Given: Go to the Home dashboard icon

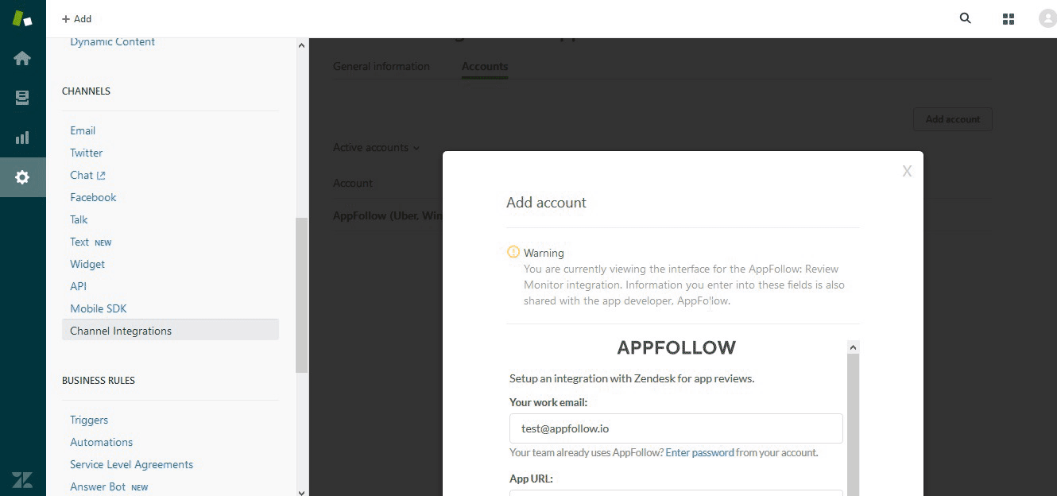Looking at the screenshot, I should point(22,58).
